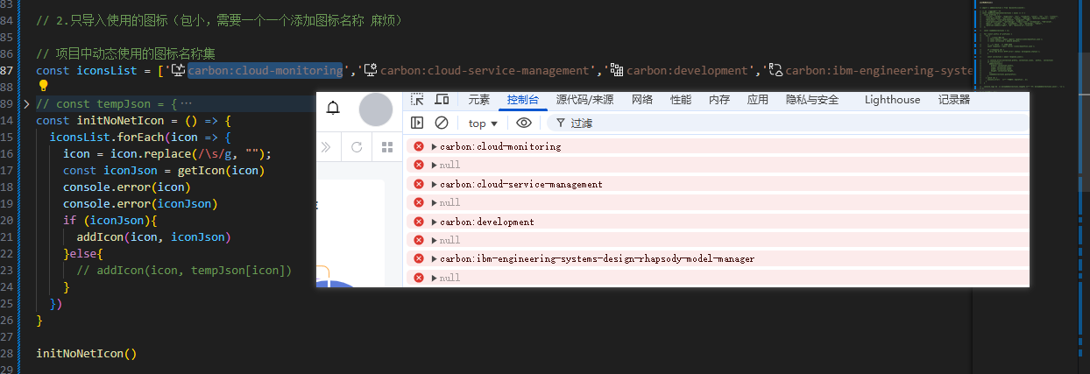Click the icon preview before carbon:ibm-engineering in code
Viewport: 1090px width, 374px height.
[775, 70]
